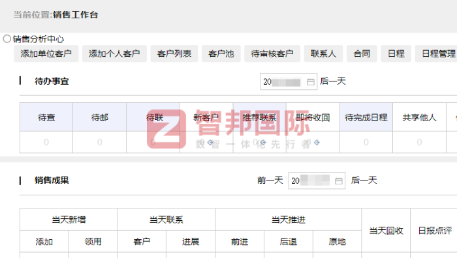Screen dimensions: 457x258
Task: Click the 原地 sub-column header
Action: [x=338, y=242]
